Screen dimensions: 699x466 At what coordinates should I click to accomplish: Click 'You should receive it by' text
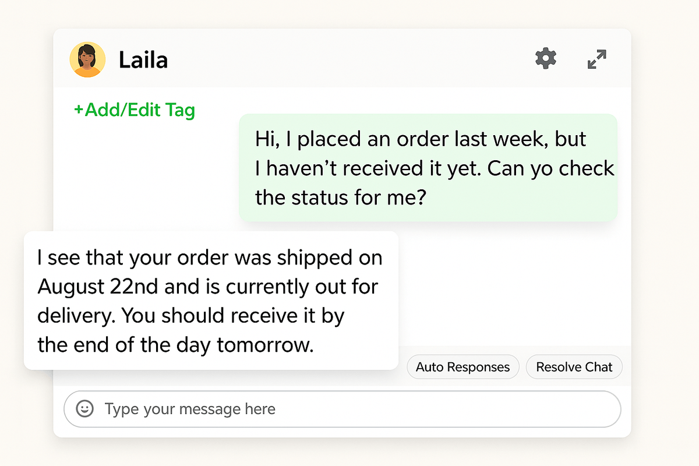(x=234, y=316)
